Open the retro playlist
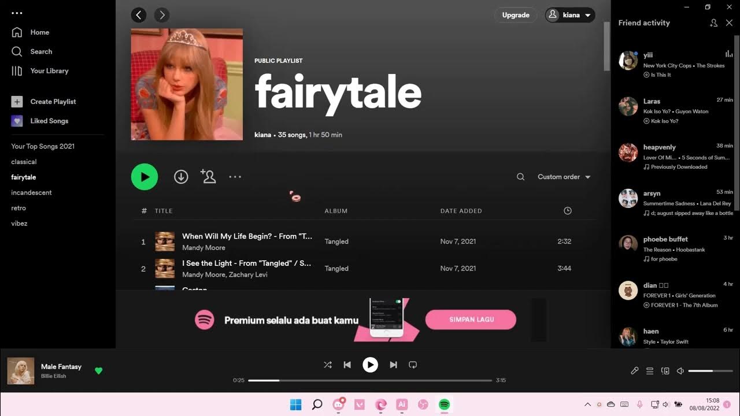The image size is (740, 416). coord(18,208)
